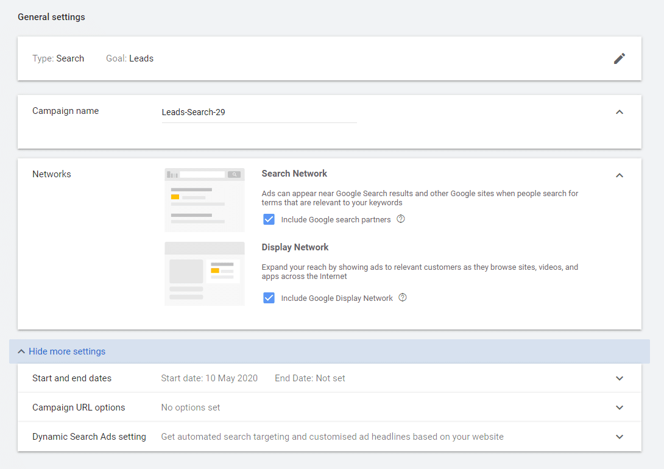664x469 pixels.
Task: Uncheck Include Google Display Network checkbox
Action: (x=269, y=298)
